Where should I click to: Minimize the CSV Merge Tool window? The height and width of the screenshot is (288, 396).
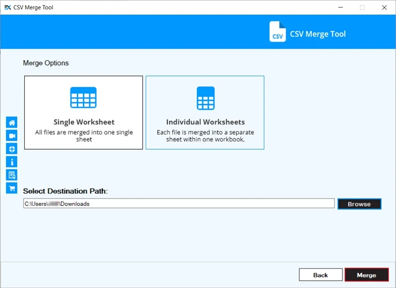point(340,8)
